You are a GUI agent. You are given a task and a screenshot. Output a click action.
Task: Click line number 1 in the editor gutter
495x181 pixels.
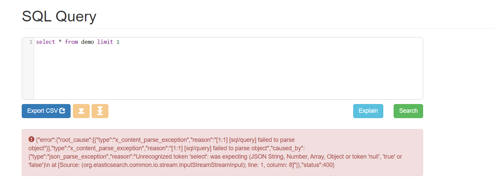31,42
